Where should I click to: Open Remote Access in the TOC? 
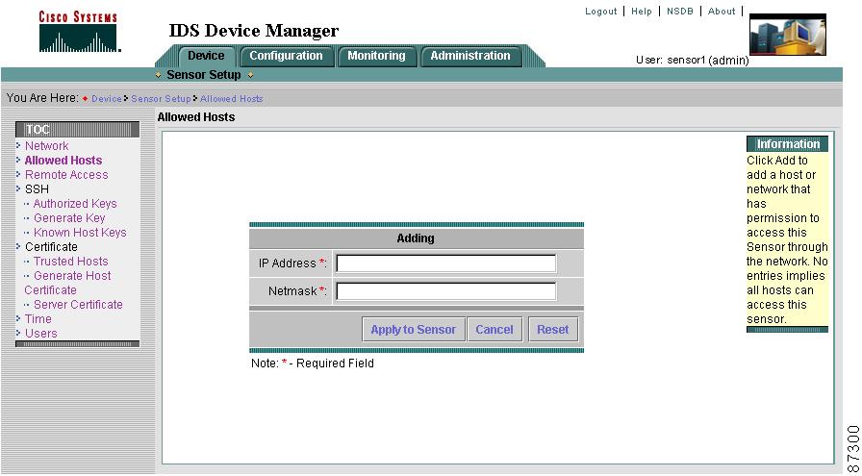pos(66,175)
